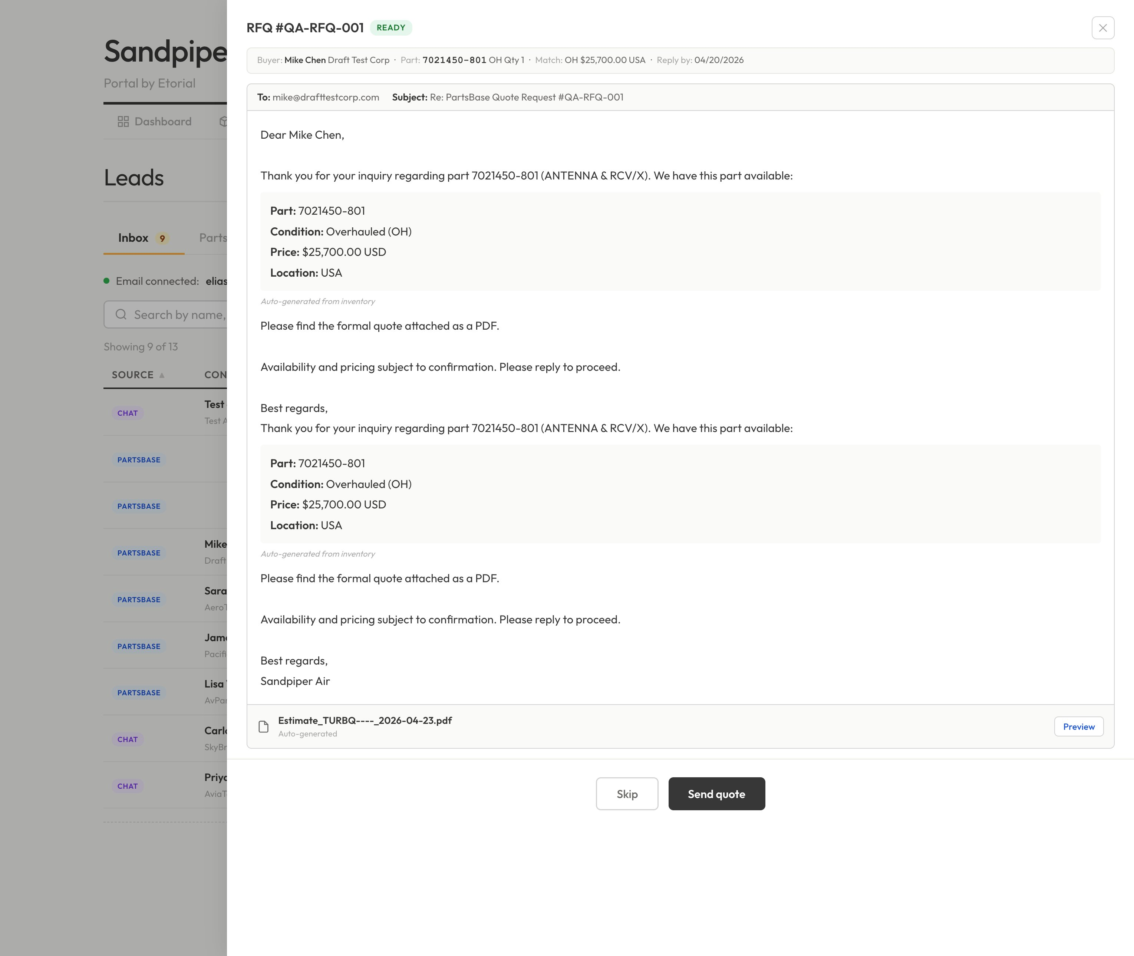
Task: Select the Estimate_TURBQ PDF filename
Action: tap(365, 720)
